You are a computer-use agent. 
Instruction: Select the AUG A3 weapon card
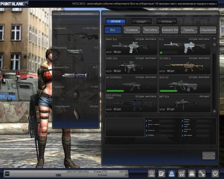click(185, 84)
